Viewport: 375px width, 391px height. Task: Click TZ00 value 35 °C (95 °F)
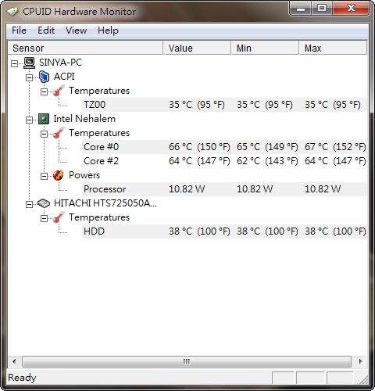point(197,105)
